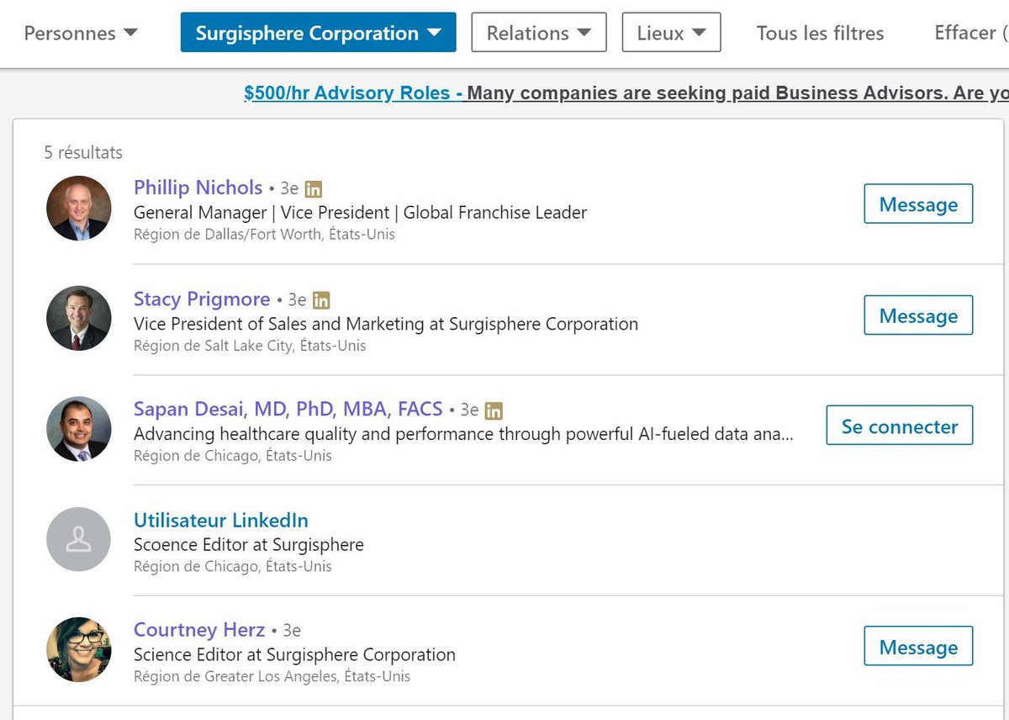Expand the Surgisphere Corporation company filter

[x=318, y=33]
